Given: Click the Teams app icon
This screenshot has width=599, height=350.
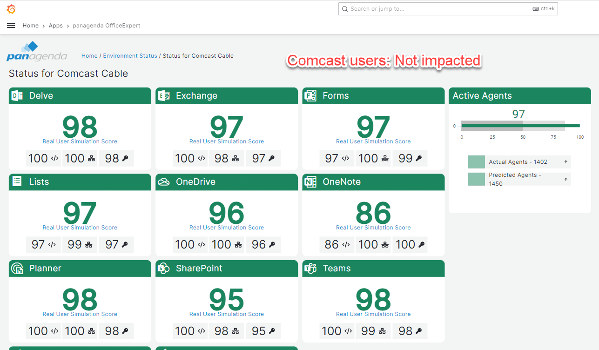Looking at the screenshot, I should tap(310, 268).
